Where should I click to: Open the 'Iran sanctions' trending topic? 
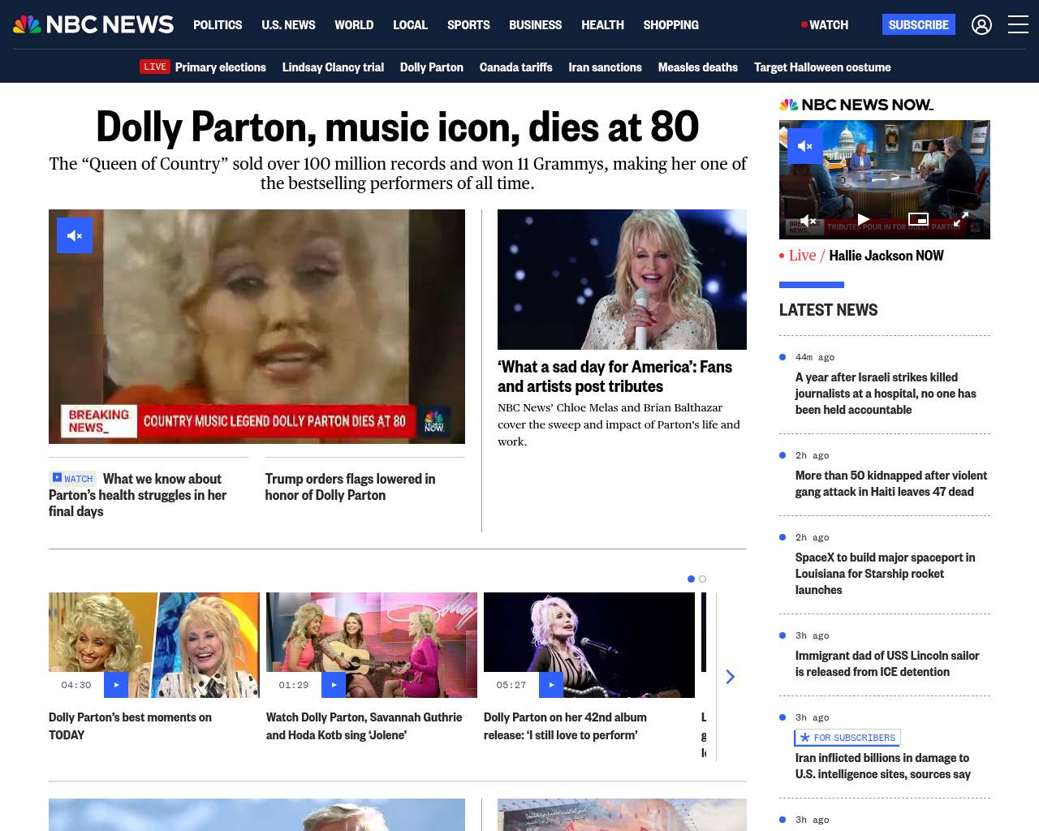(x=606, y=67)
